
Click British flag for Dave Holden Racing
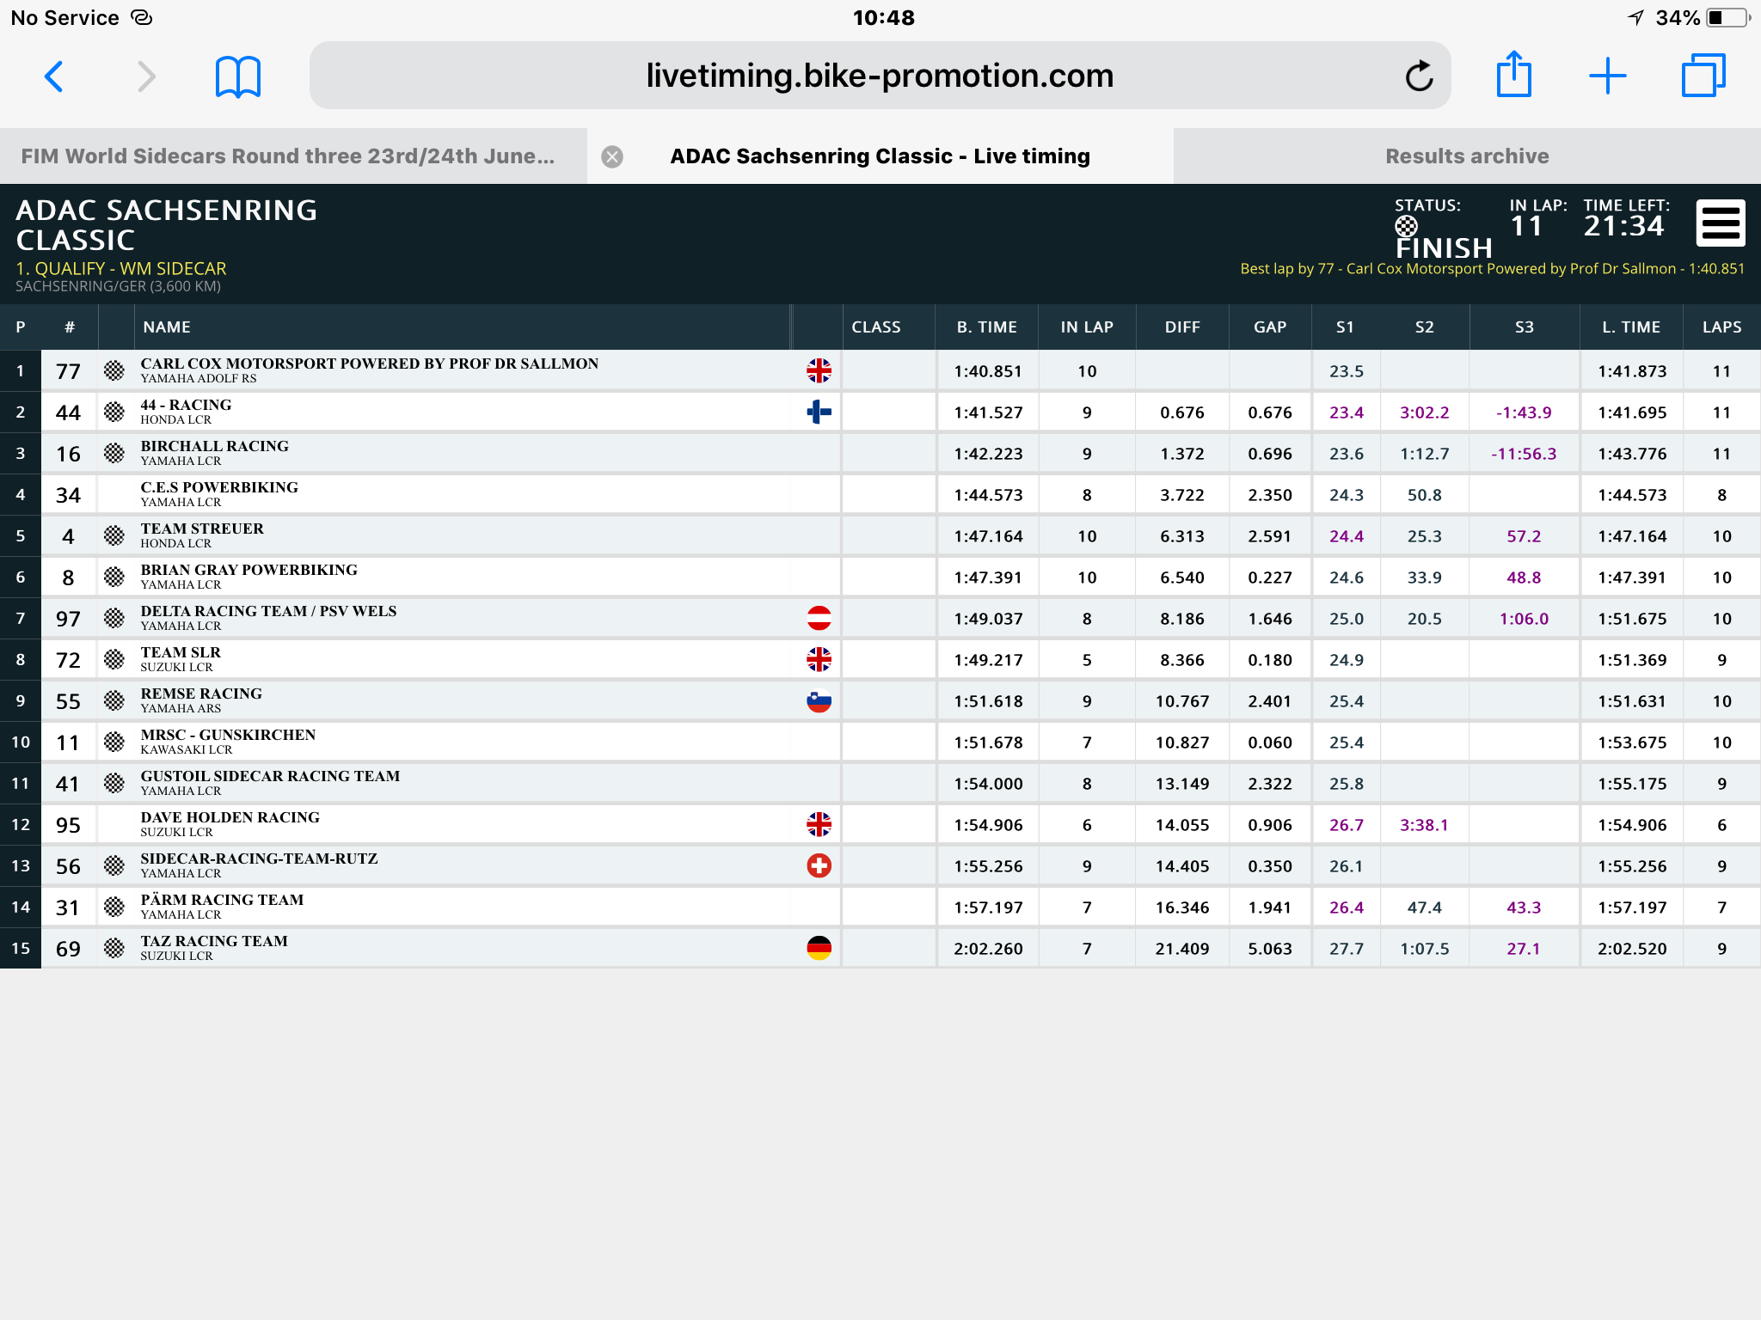819,825
